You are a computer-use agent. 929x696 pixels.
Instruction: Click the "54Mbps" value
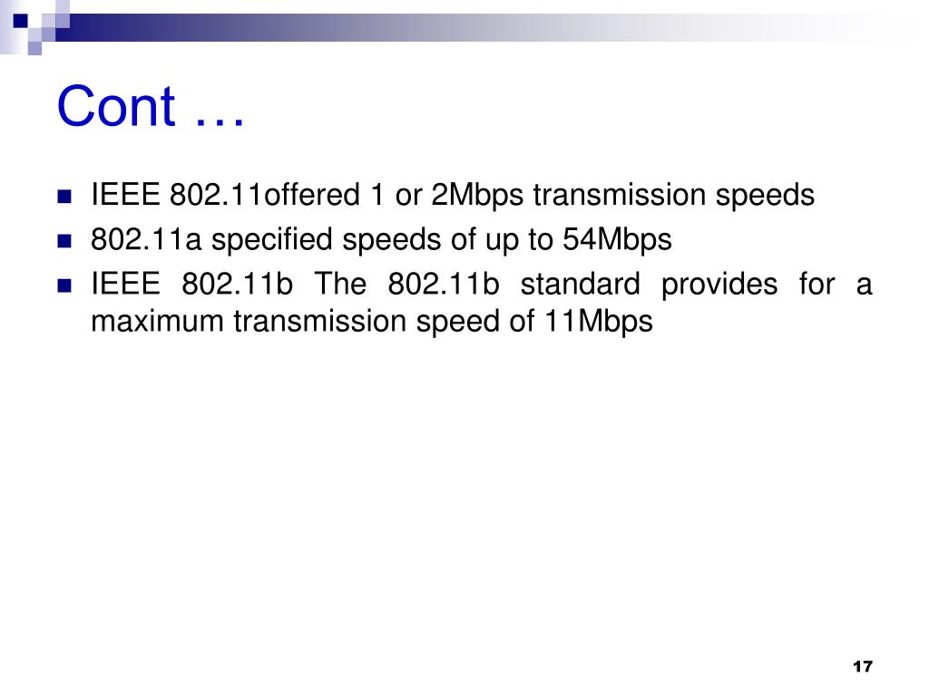tap(617, 240)
